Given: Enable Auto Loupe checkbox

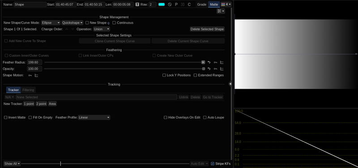Looking at the screenshot, I should coord(205,118).
